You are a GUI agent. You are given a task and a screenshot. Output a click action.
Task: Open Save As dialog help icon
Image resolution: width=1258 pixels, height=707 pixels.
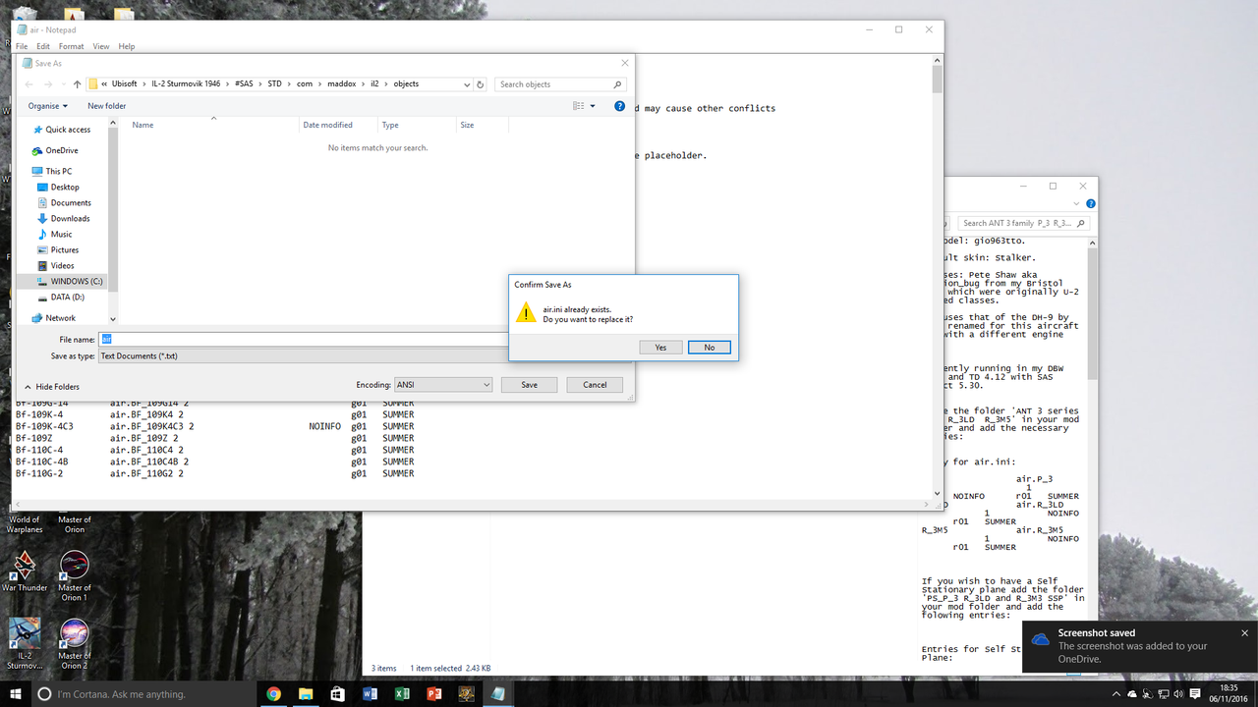point(619,106)
